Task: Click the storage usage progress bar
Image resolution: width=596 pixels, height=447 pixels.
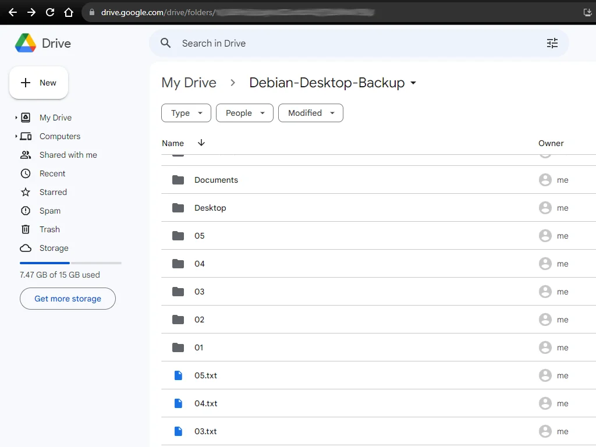Action: (x=70, y=263)
